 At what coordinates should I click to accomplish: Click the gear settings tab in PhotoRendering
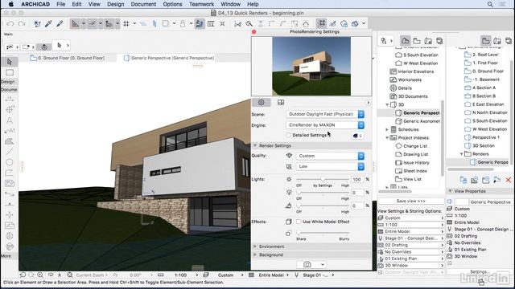tap(261, 102)
